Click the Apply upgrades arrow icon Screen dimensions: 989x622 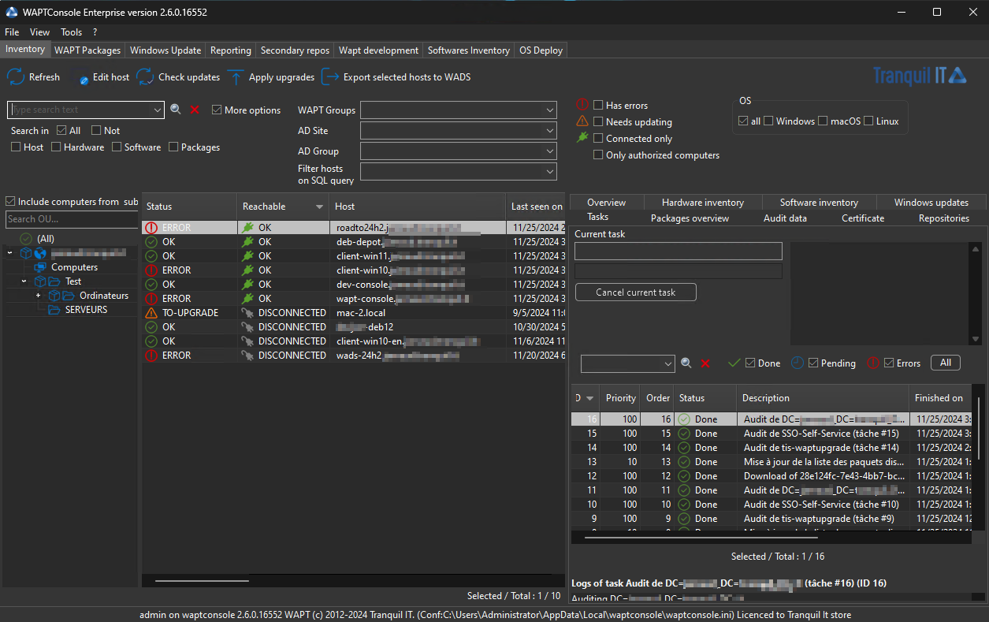(235, 77)
